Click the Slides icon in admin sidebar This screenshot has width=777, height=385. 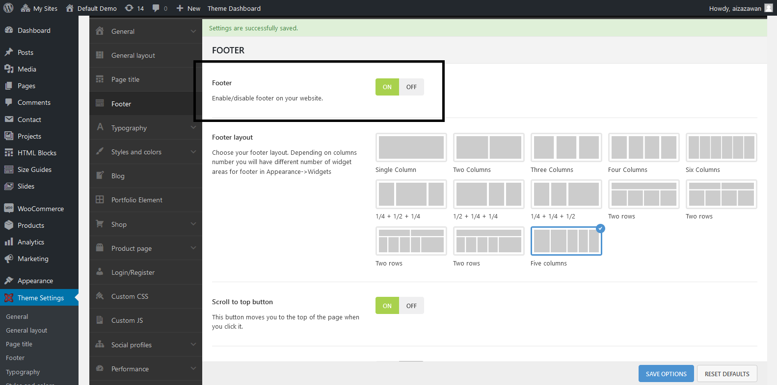coord(9,186)
